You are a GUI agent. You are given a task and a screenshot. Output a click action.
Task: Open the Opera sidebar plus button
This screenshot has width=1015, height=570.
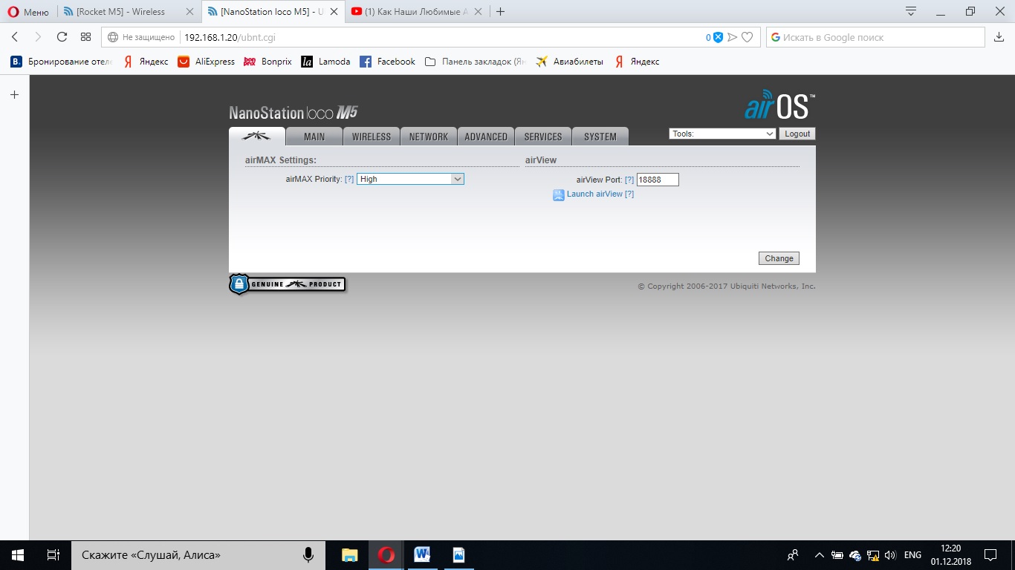click(x=14, y=94)
